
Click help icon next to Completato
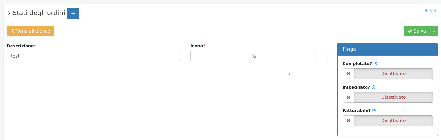375,64
